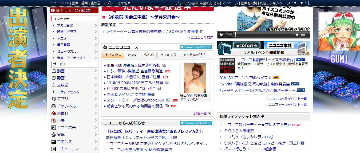The width and height of the screenshot is (360, 153).
Task: Select the やわめ news tab
Action: pyautogui.click(x=149, y=55)
